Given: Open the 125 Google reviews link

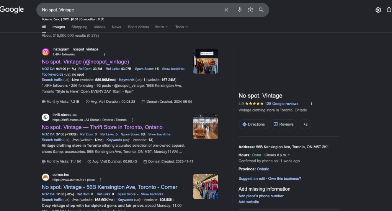Looking at the screenshot, I should point(281,104).
